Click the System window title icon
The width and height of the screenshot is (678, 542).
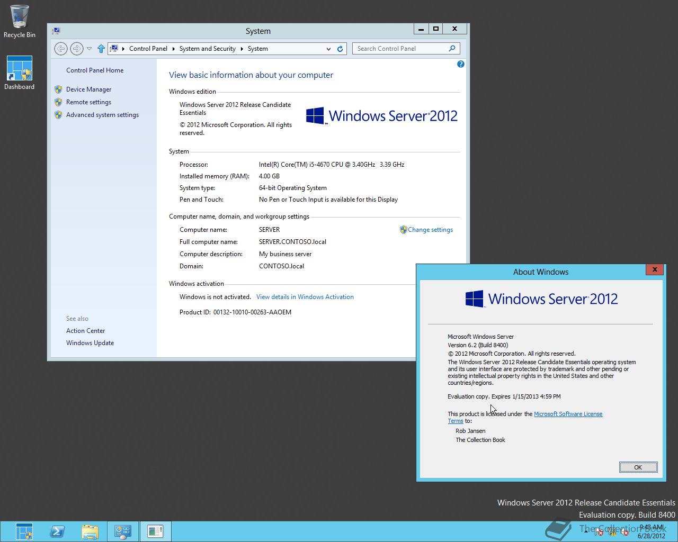tap(56, 31)
